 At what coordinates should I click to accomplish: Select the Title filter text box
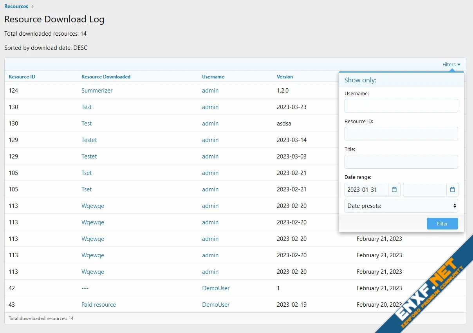401,162
